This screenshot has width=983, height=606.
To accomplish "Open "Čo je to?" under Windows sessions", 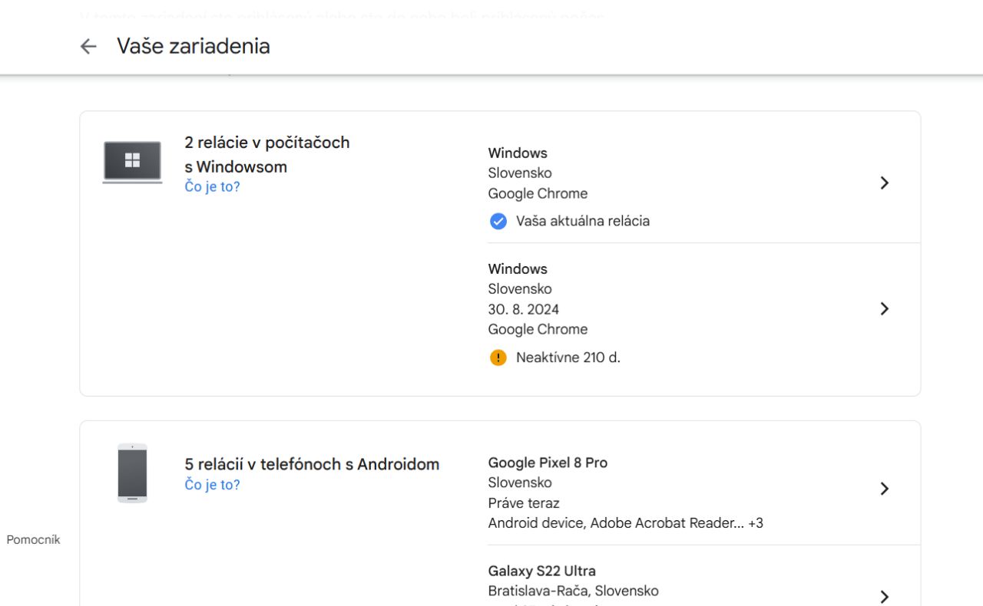I will coord(212,186).
